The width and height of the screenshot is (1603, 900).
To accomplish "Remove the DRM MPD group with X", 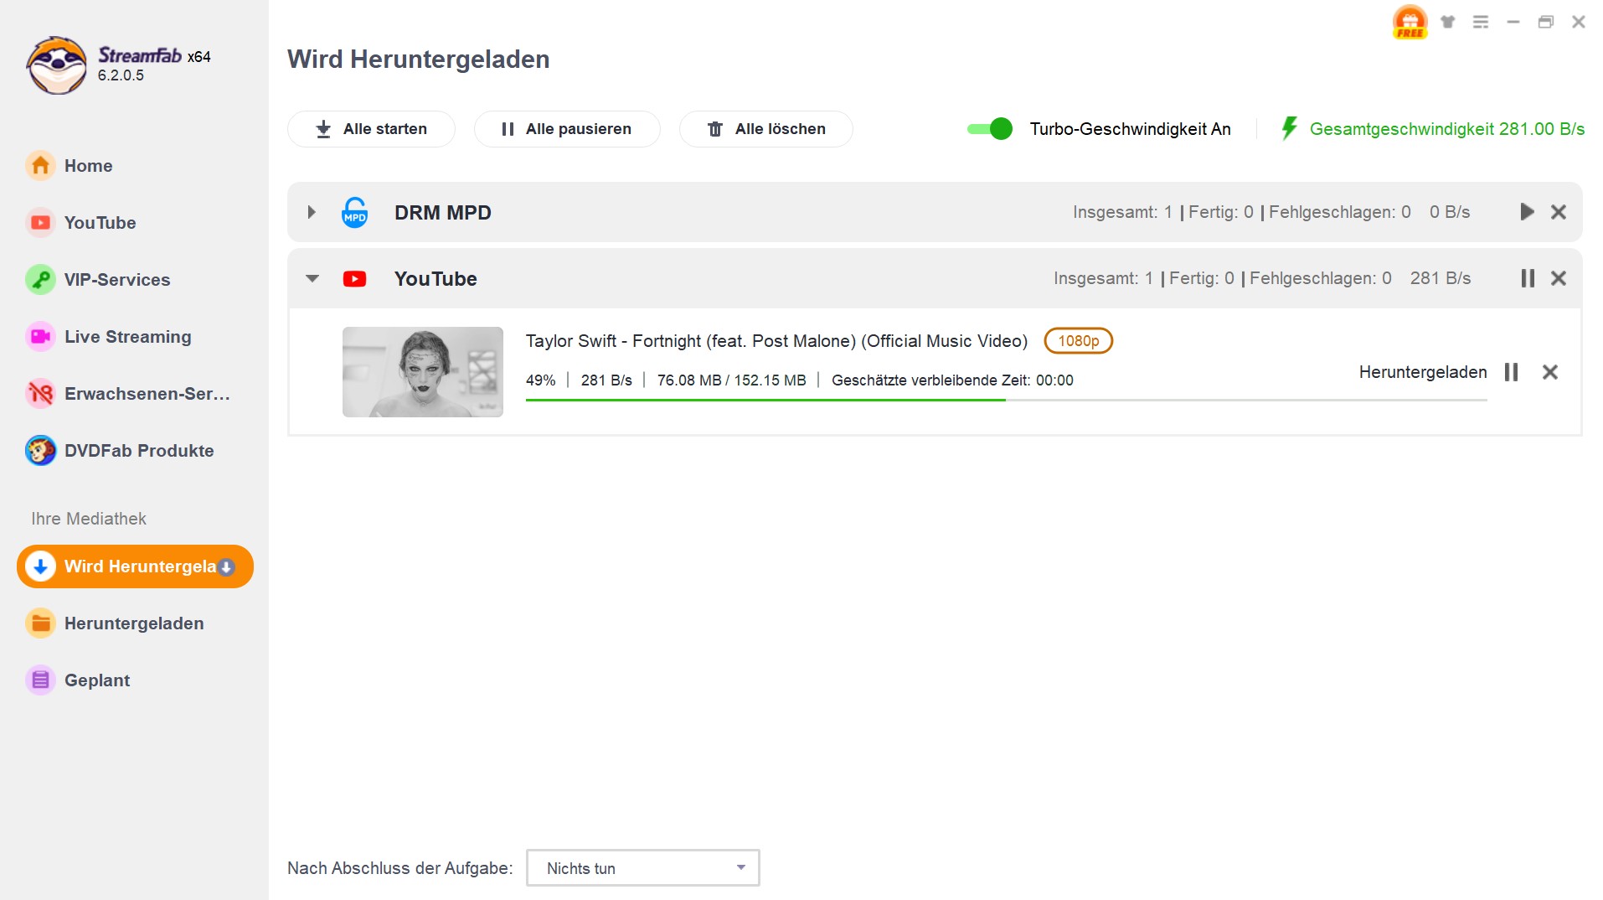I will point(1558,212).
